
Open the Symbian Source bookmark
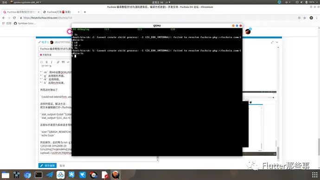click(x=25, y=24)
